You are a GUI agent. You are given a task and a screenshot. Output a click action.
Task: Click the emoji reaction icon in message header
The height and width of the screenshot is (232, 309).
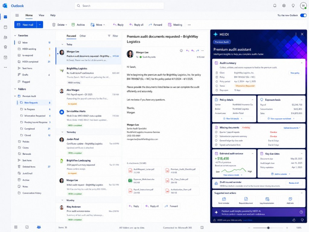(x=181, y=51)
